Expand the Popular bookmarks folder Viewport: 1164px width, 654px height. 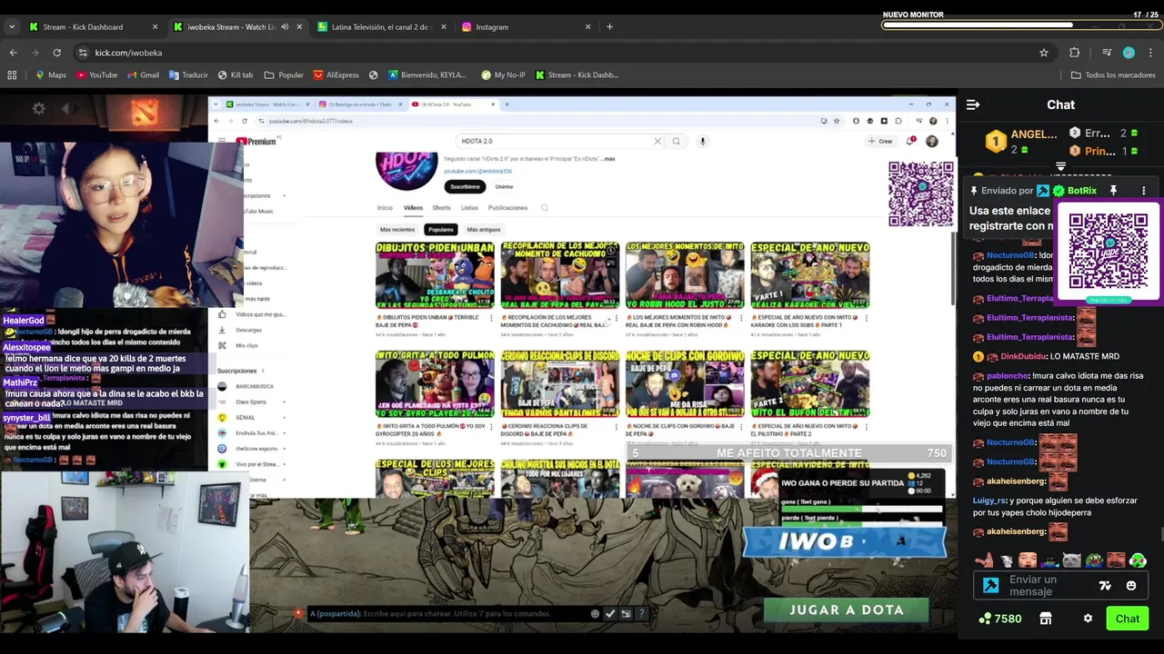point(284,74)
